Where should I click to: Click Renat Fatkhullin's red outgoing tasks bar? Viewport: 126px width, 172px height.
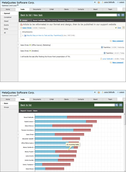(94, 117)
